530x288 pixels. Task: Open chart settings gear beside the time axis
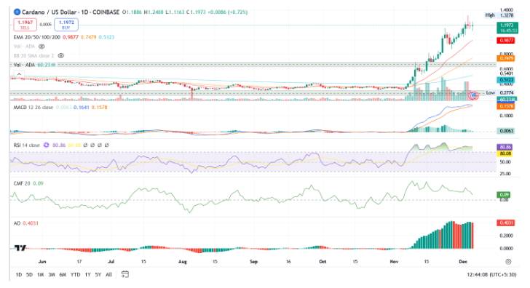pos(508,262)
